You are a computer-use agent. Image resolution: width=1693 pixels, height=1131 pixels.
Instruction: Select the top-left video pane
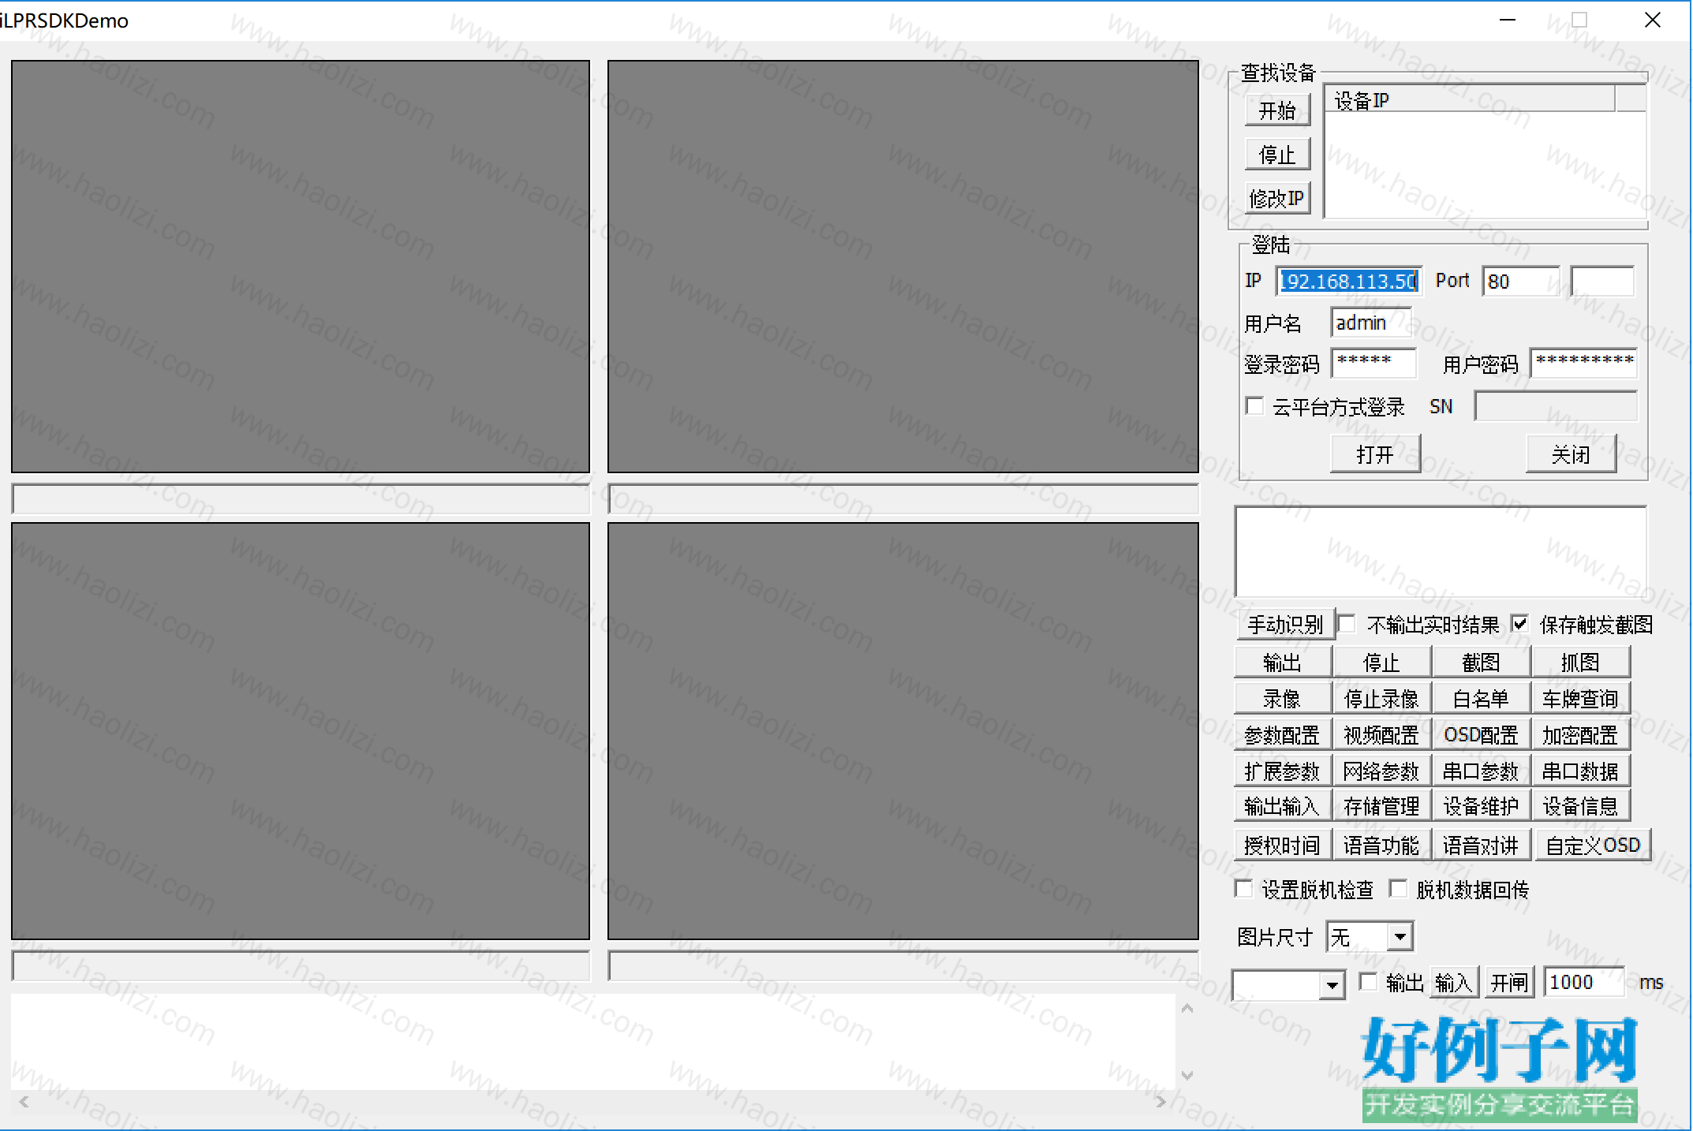pos(301,267)
